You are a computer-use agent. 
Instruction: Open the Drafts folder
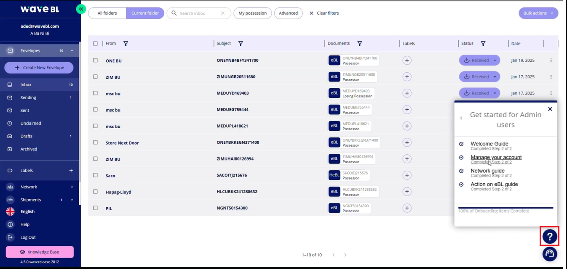pyautogui.click(x=40, y=136)
